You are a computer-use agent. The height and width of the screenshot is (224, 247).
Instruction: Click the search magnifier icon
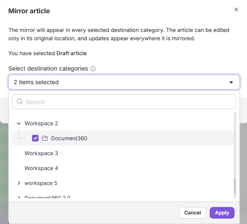(x=20, y=102)
